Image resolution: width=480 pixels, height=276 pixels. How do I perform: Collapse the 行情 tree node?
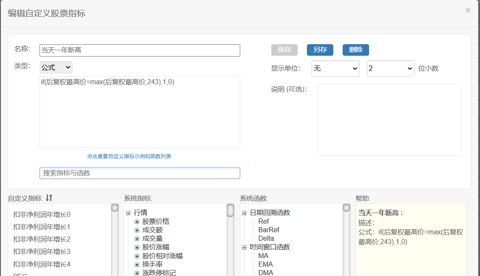[x=128, y=213]
